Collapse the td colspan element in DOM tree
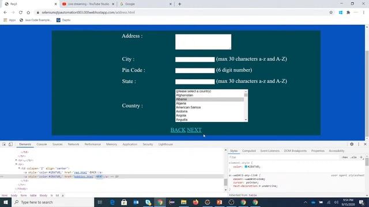This screenshot has width=369, height=207. [19, 168]
